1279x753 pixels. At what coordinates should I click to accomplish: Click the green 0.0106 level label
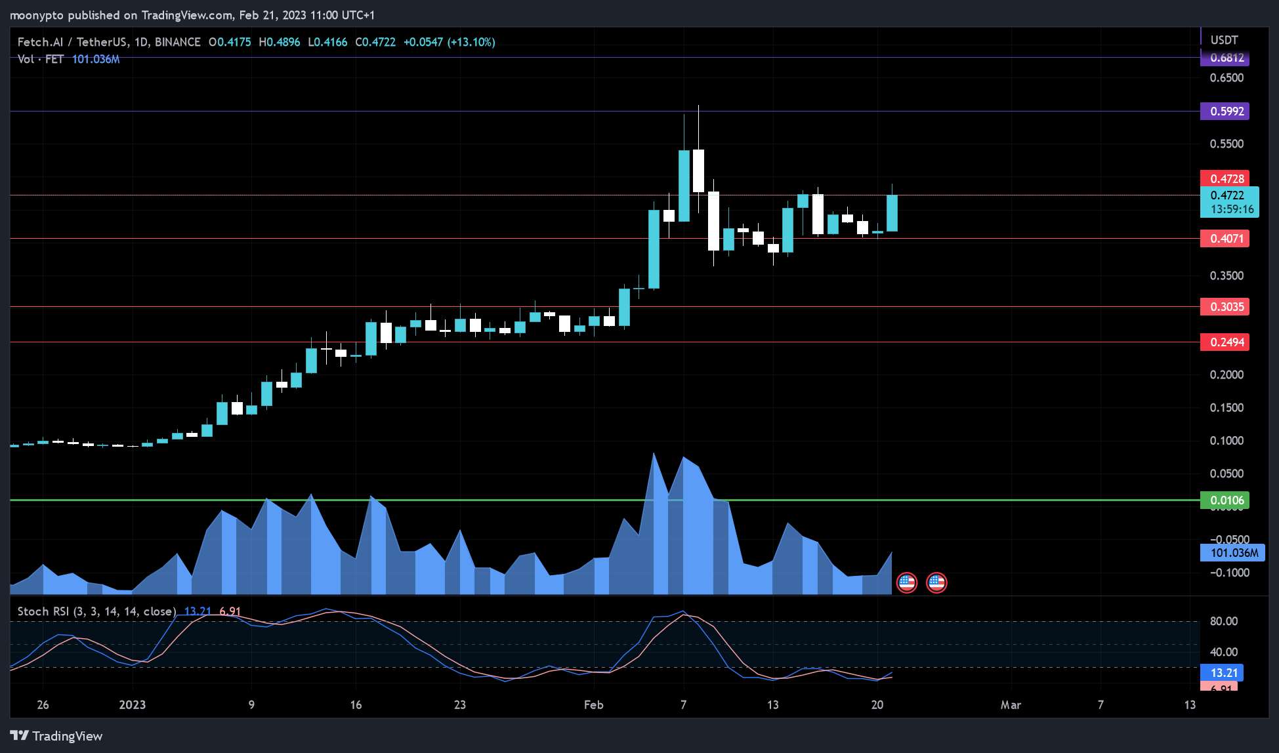click(1225, 500)
